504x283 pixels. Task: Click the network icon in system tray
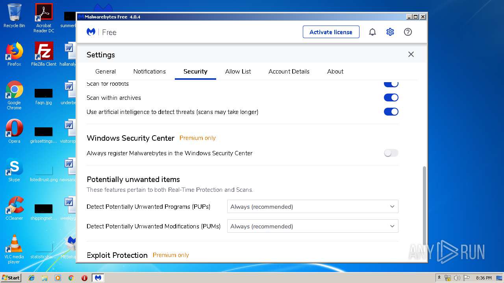click(x=448, y=278)
